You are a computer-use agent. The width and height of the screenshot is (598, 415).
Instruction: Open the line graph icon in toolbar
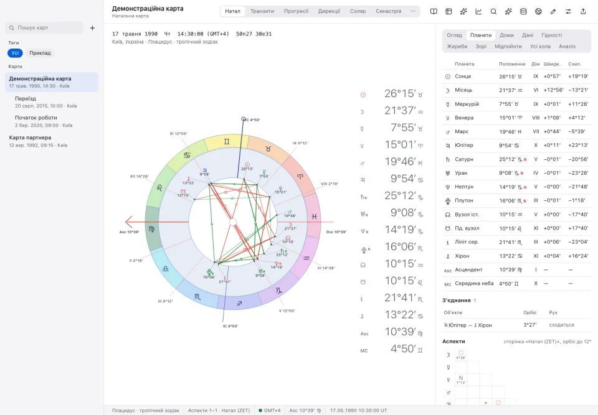point(478,11)
